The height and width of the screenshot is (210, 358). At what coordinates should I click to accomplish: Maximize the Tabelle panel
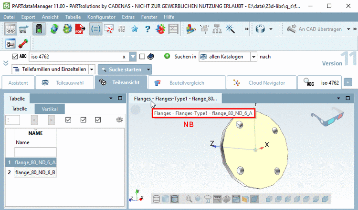click(x=120, y=98)
